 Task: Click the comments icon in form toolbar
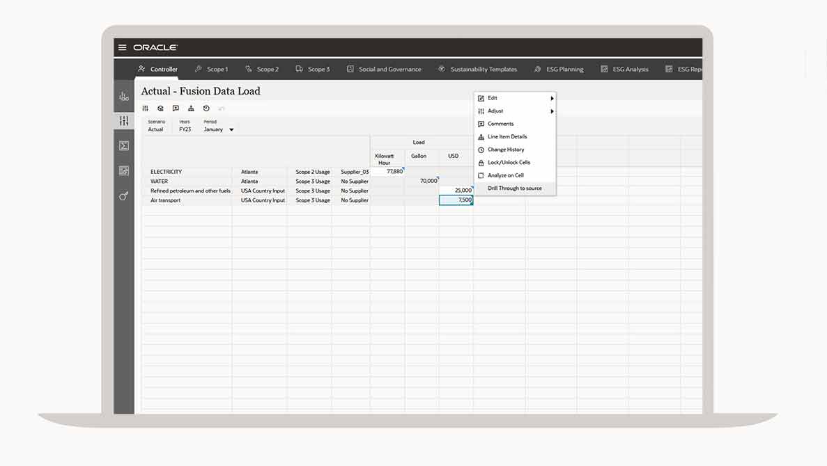pyautogui.click(x=176, y=109)
